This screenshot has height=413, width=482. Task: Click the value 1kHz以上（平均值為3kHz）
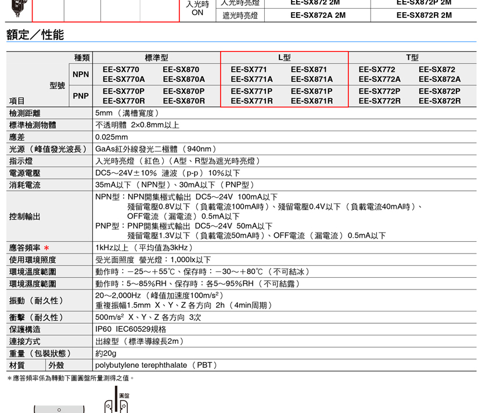(144, 248)
